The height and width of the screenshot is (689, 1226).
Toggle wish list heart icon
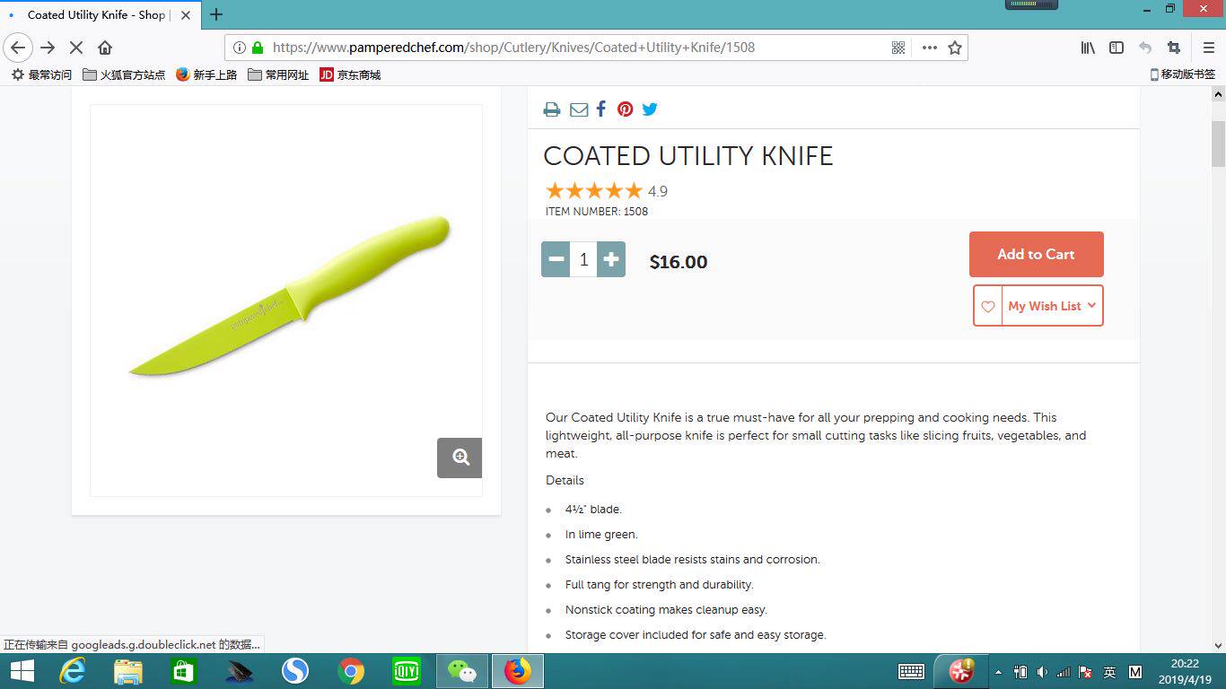[988, 306]
